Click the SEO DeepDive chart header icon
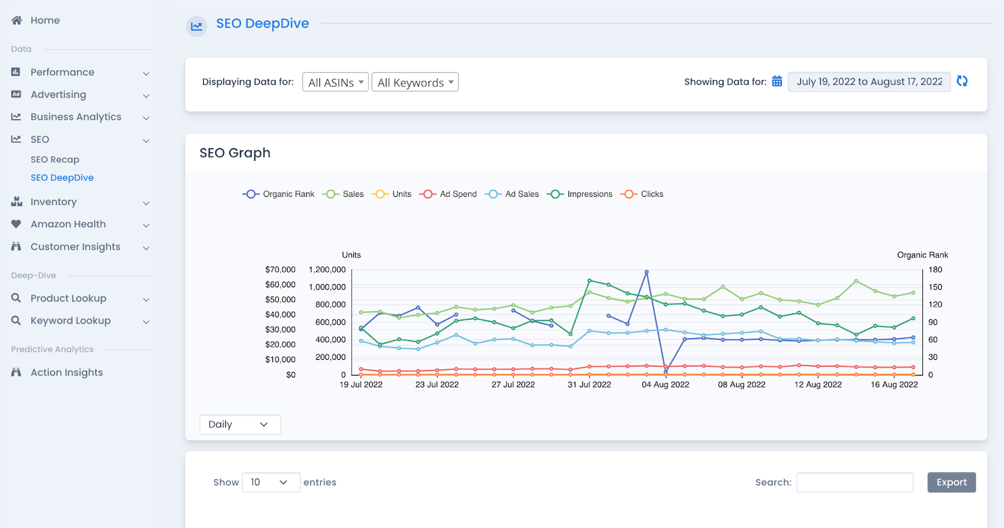1004x528 pixels. coord(196,26)
